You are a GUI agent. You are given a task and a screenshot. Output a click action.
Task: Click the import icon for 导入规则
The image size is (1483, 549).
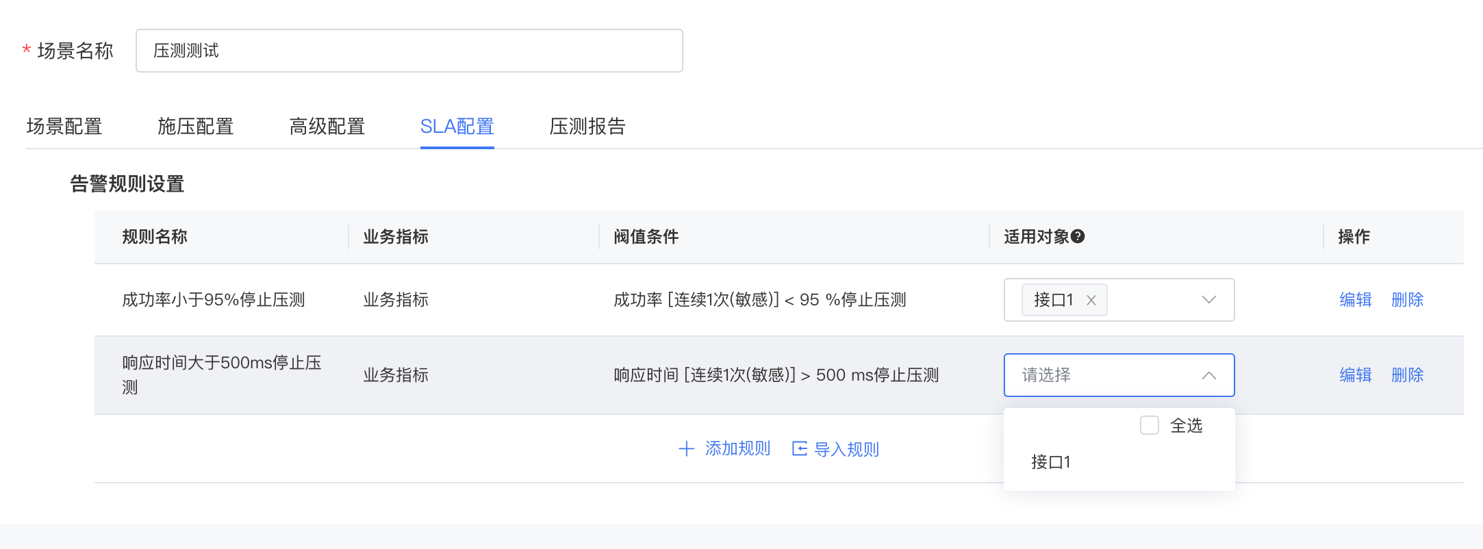click(799, 449)
